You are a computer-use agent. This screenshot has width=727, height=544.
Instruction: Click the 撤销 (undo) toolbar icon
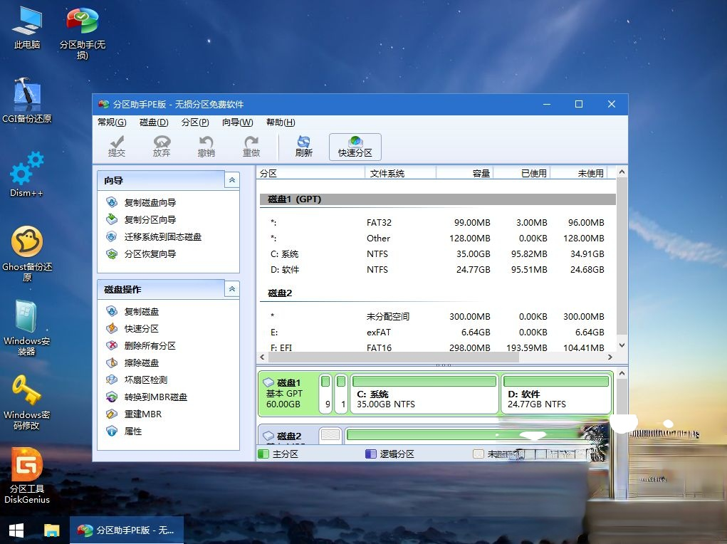206,147
